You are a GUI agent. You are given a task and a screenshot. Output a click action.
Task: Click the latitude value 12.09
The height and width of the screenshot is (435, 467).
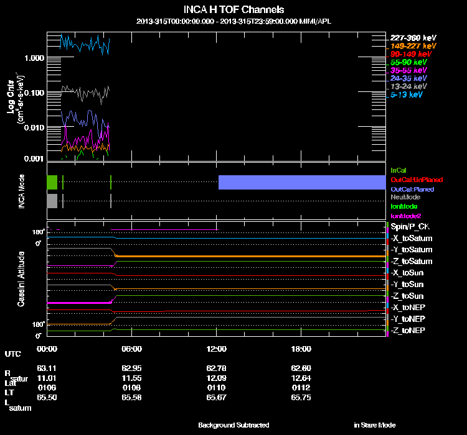[x=216, y=378]
